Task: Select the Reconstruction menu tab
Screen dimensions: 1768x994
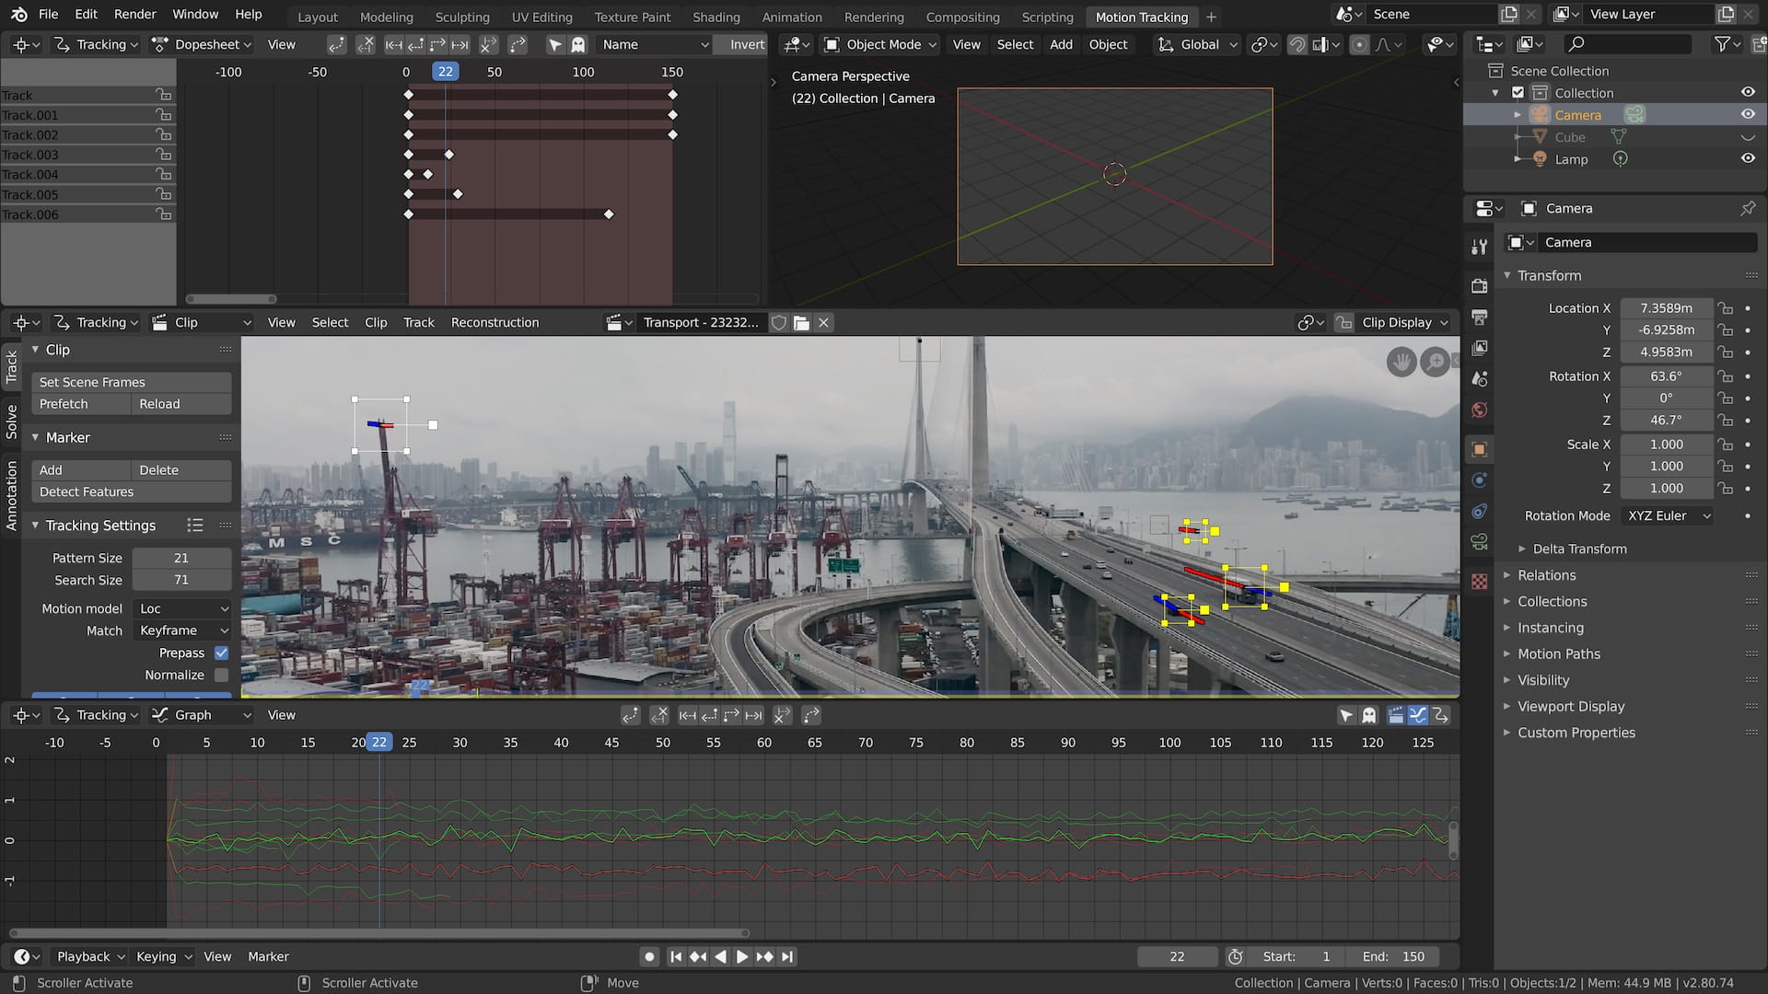Action: click(x=494, y=323)
